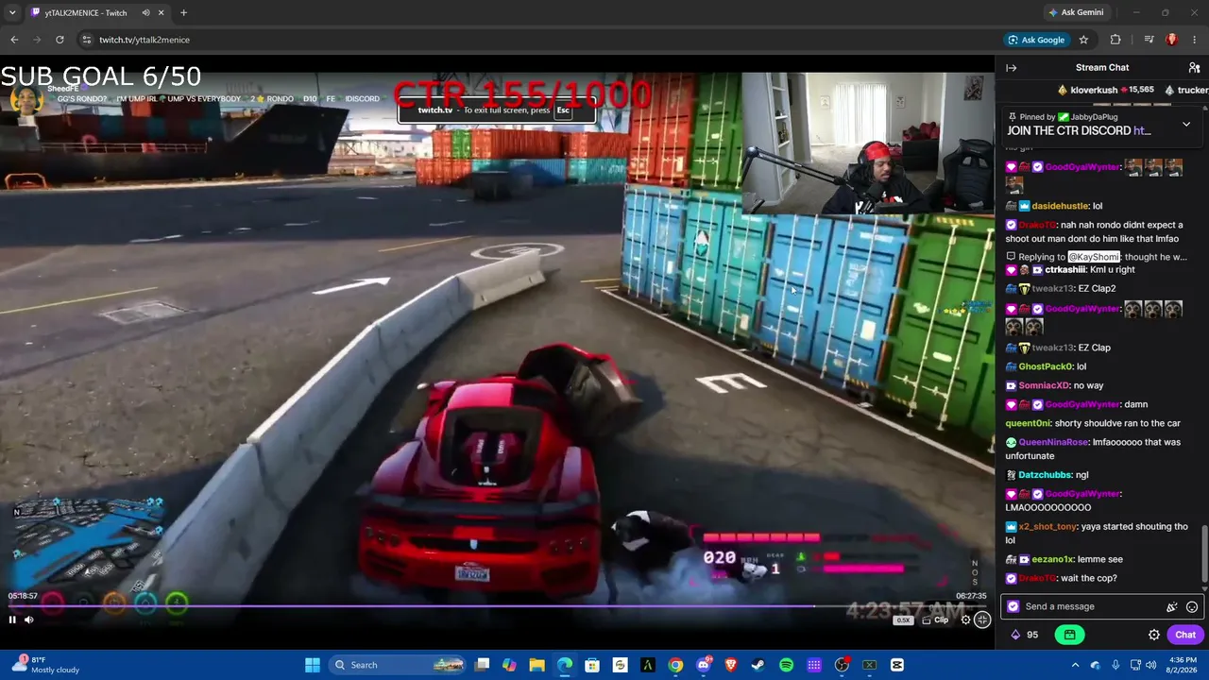Open Google Chrome from the taskbar

675,665
